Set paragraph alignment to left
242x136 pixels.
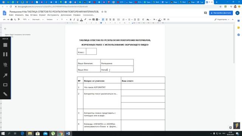(103, 20)
